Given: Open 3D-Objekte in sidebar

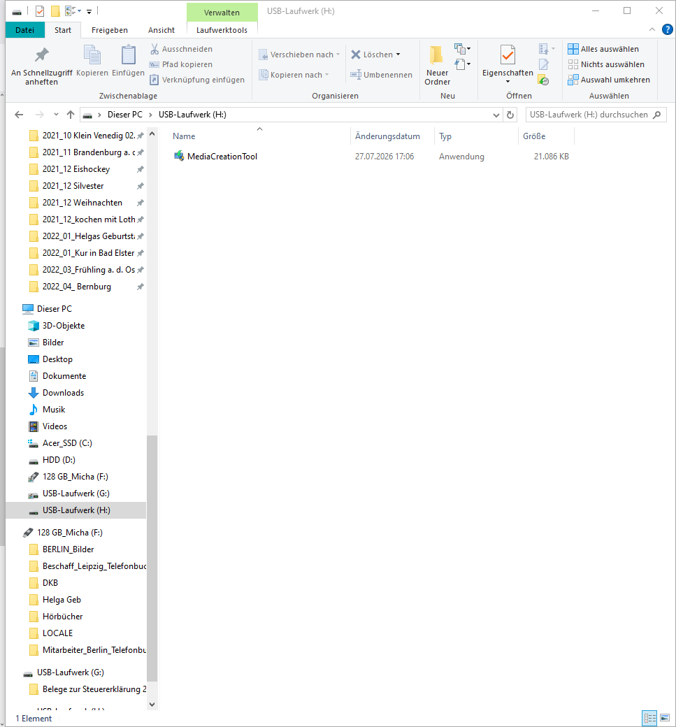Looking at the screenshot, I should click(64, 326).
